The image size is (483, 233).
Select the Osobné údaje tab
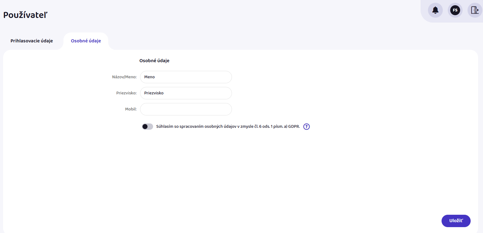[x=86, y=41]
